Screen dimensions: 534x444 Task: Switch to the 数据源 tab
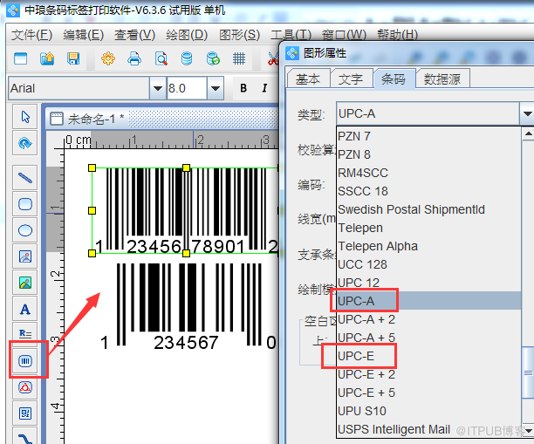[x=442, y=79]
